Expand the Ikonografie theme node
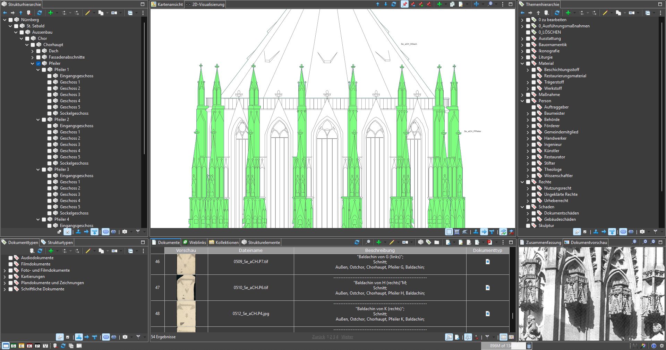This screenshot has width=666, height=350. pos(522,51)
